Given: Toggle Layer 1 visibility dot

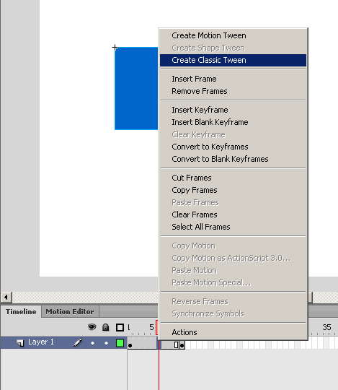Looking at the screenshot, I should point(92,343).
